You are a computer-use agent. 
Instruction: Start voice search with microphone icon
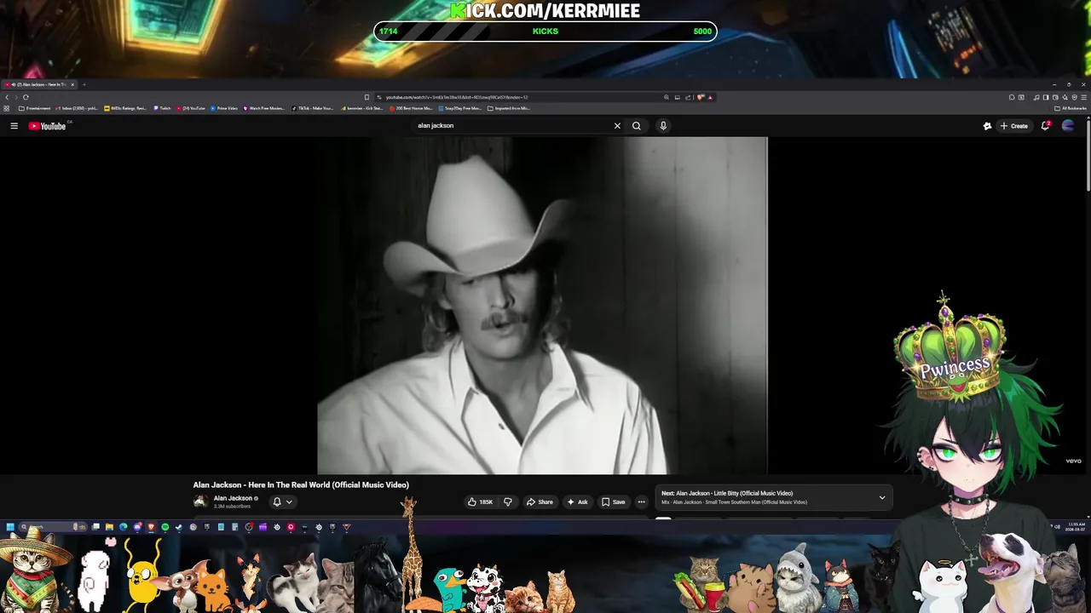point(663,126)
